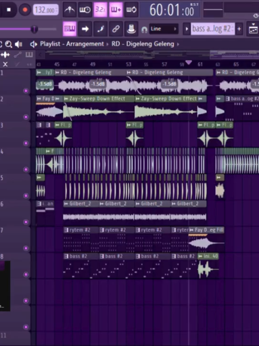The height and width of the screenshot is (346, 259).
Task: Toggle wait for input before recording
Action: [x=85, y=10]
